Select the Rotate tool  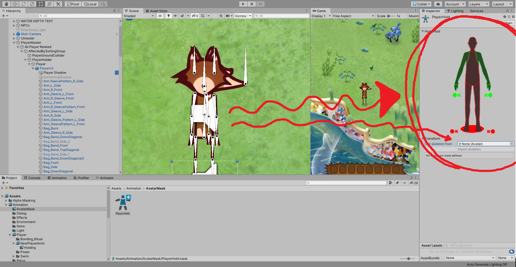(24, 4)
